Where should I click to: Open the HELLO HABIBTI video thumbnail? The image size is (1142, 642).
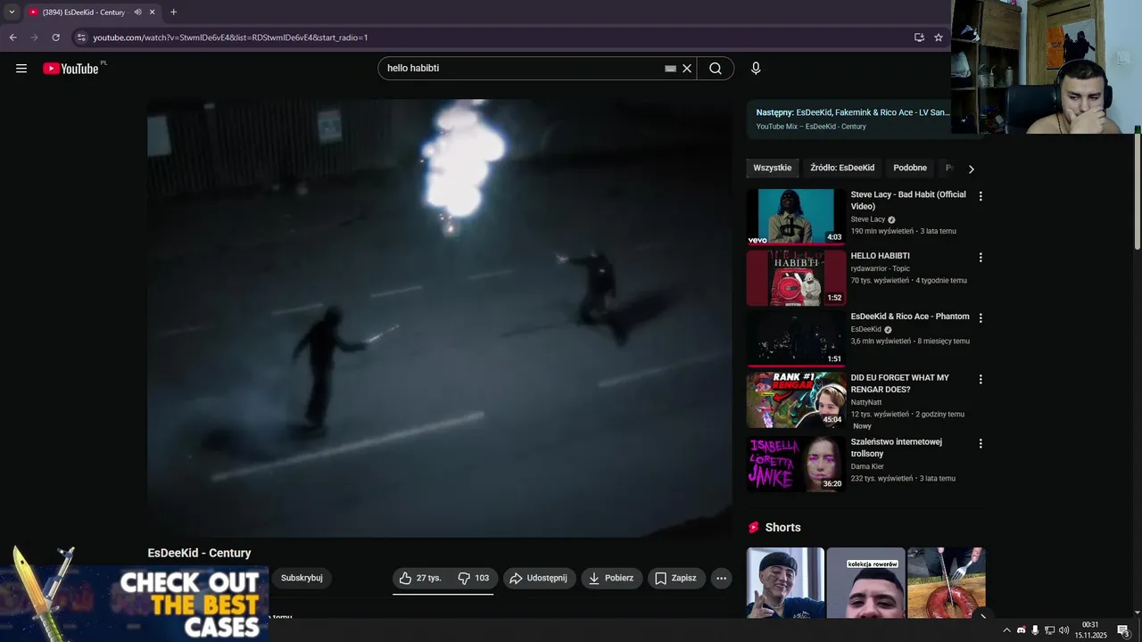click(796, 277)
